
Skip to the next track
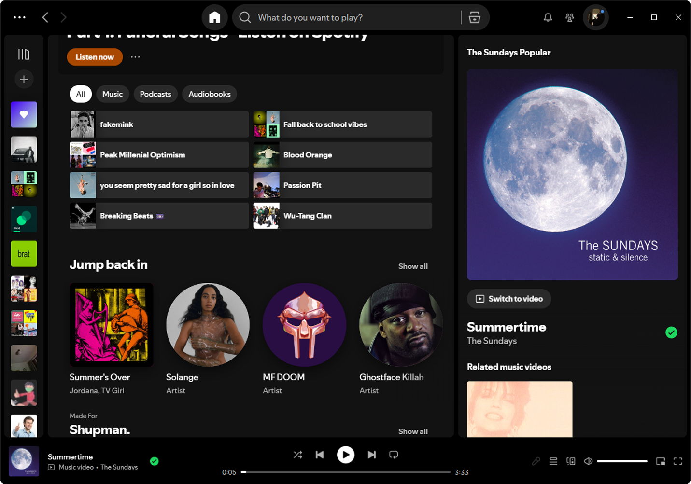coord(371,455)
